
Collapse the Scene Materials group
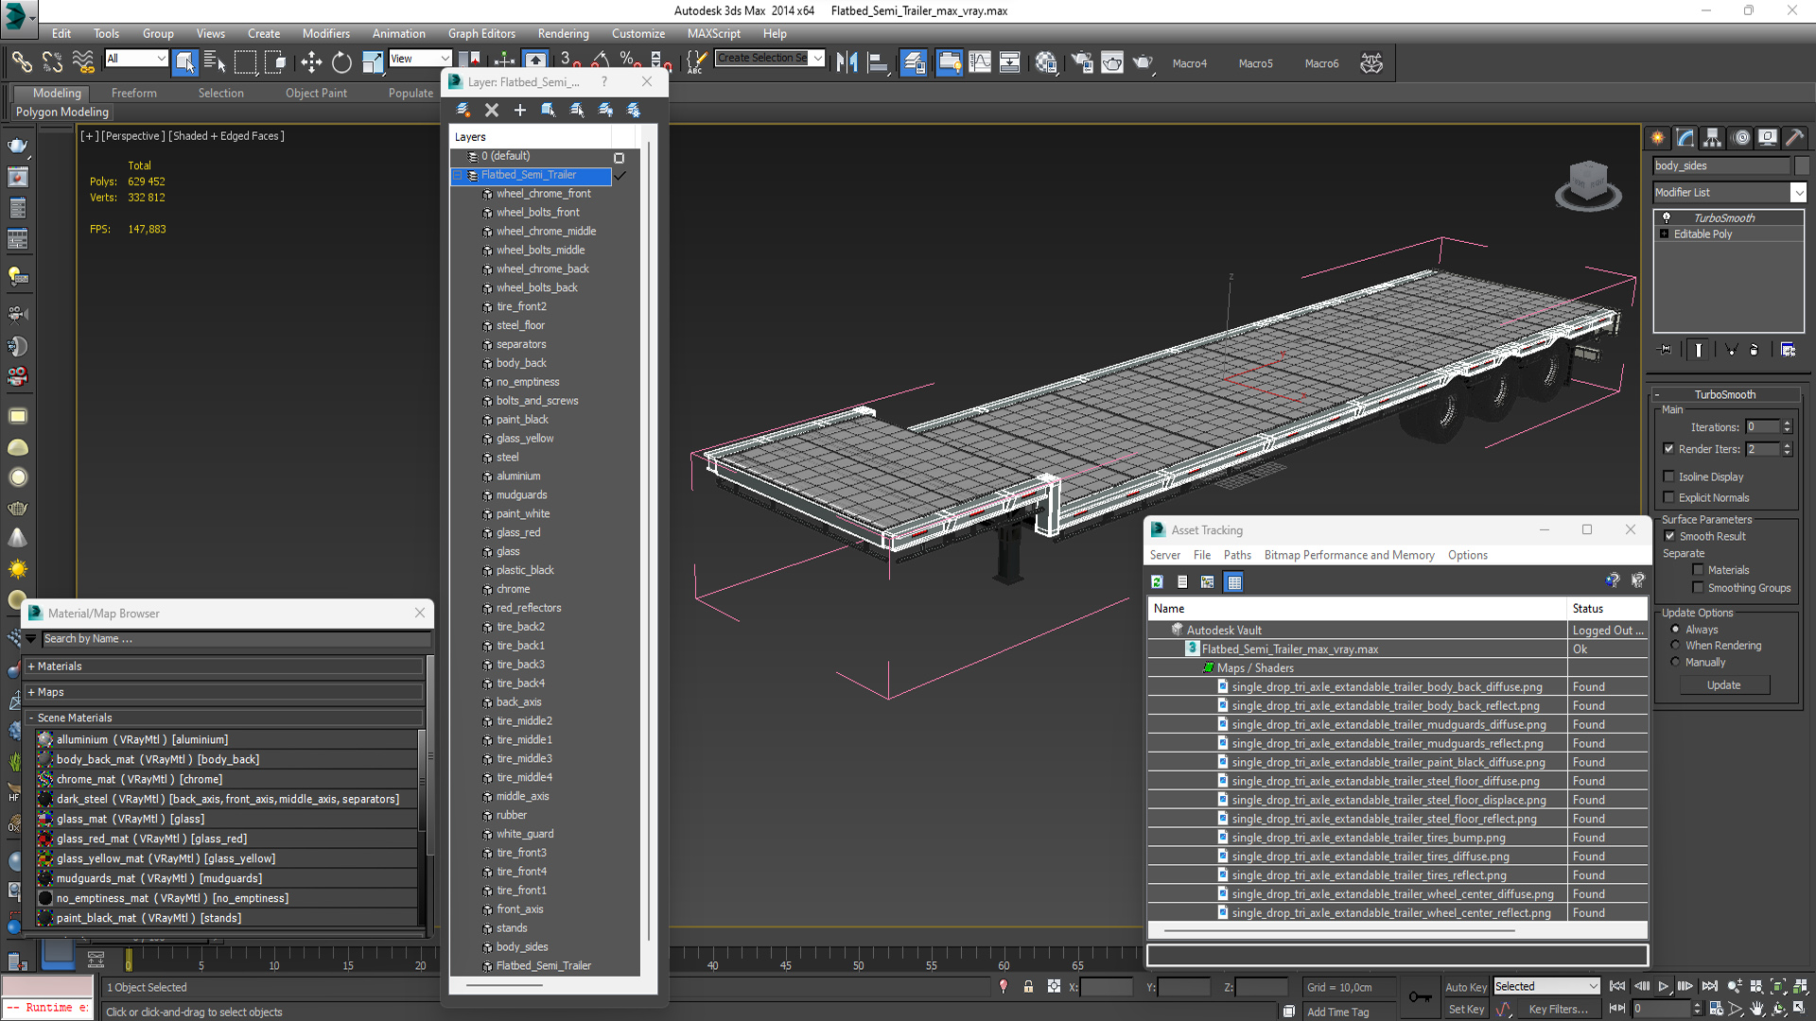[224, 718]
